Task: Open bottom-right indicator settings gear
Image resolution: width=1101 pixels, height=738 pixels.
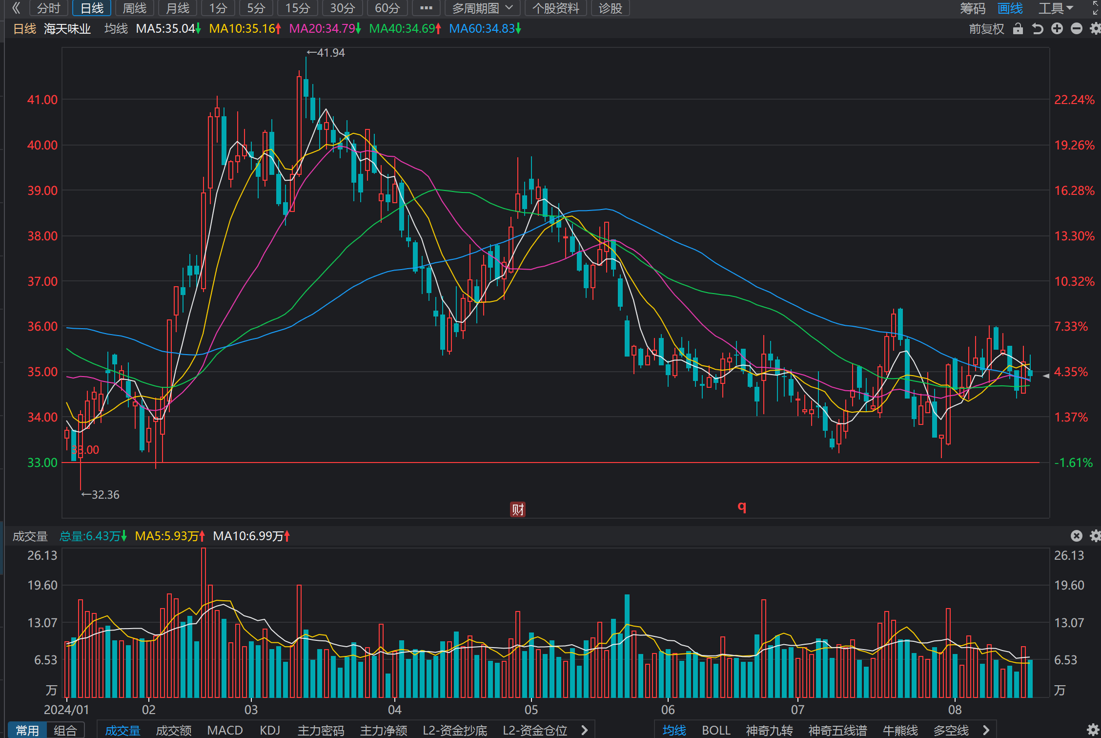Action: point(1093,730)
